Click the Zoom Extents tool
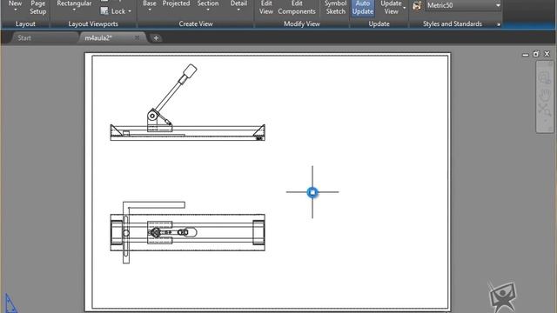Image resolution: width=557 pixels, height=313 pixels. point(544,110)
